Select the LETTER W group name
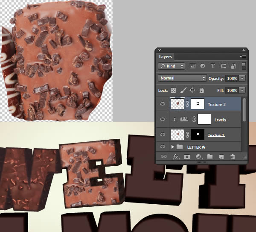Image resolution: width=256 pixels, height=232 pixels. pyautogui.click(x=196, y=147)
